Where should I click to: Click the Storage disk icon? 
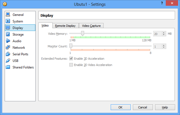click(8, 34)
